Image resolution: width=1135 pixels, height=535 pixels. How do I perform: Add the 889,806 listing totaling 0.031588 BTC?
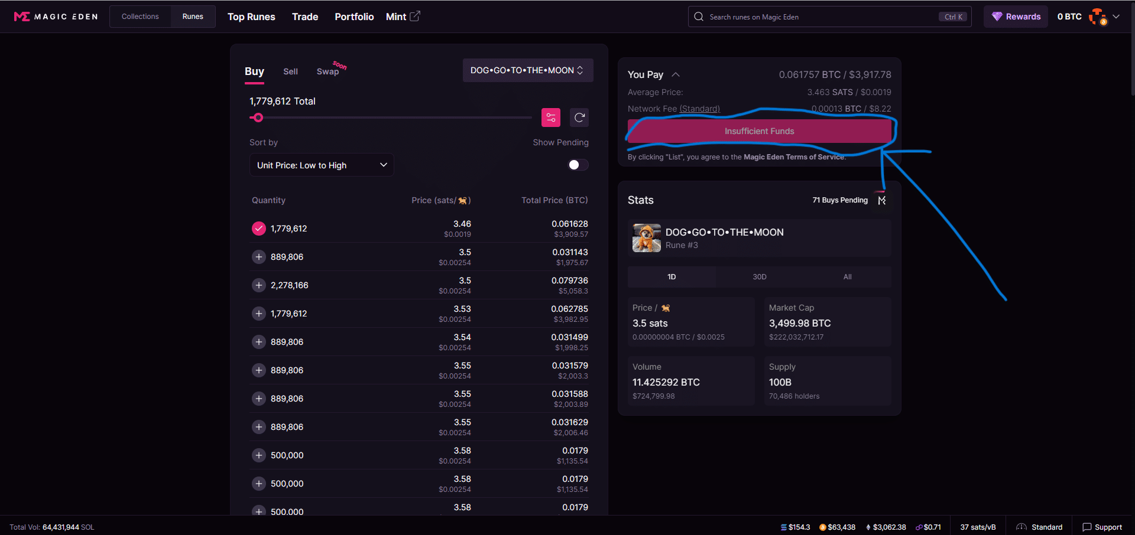[x=259, y=399]
